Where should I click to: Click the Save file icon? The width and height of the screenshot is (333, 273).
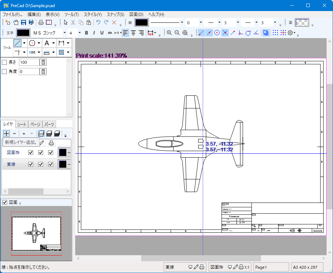click(x=24, y=22)
